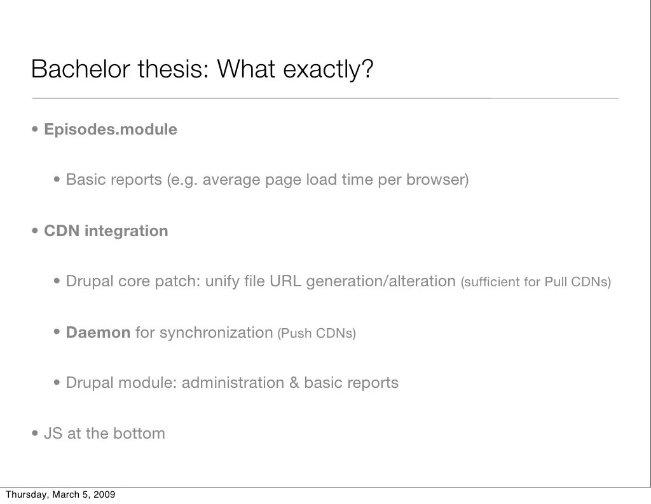Click the bullet dot before Basic reports
This screenshot has width=651, height=504.
[57, 180]
